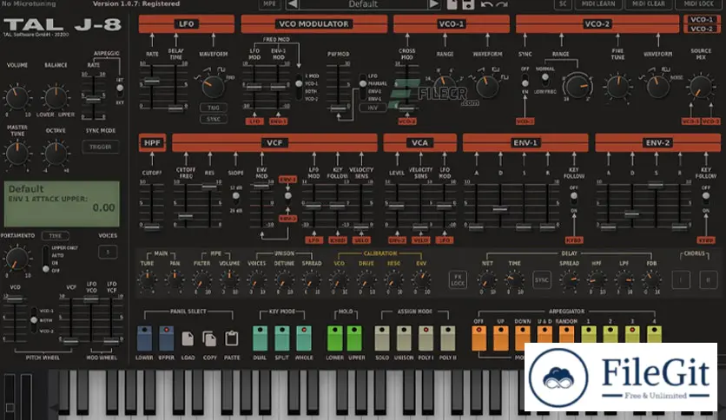Image resolution: width=726 pixels, height=420 pixels.
Task: Click the MASTER TUNE knob
Action: click(17, 154)
